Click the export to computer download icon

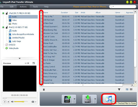pos(88,99)
